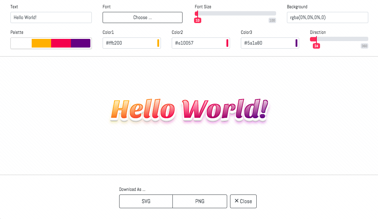Screen dimensions: 378x219
Task: Click the Font Size value bubble showing 10
Action: coord(197,21)
